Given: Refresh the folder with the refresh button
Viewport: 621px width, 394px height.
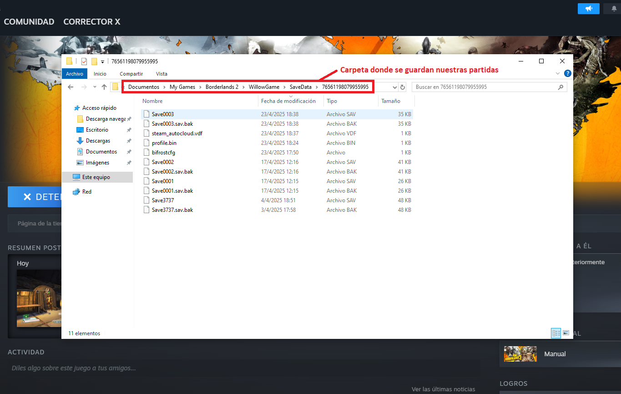Looking at the screenshot, I should pyautogui.click(x=403, y=87).
